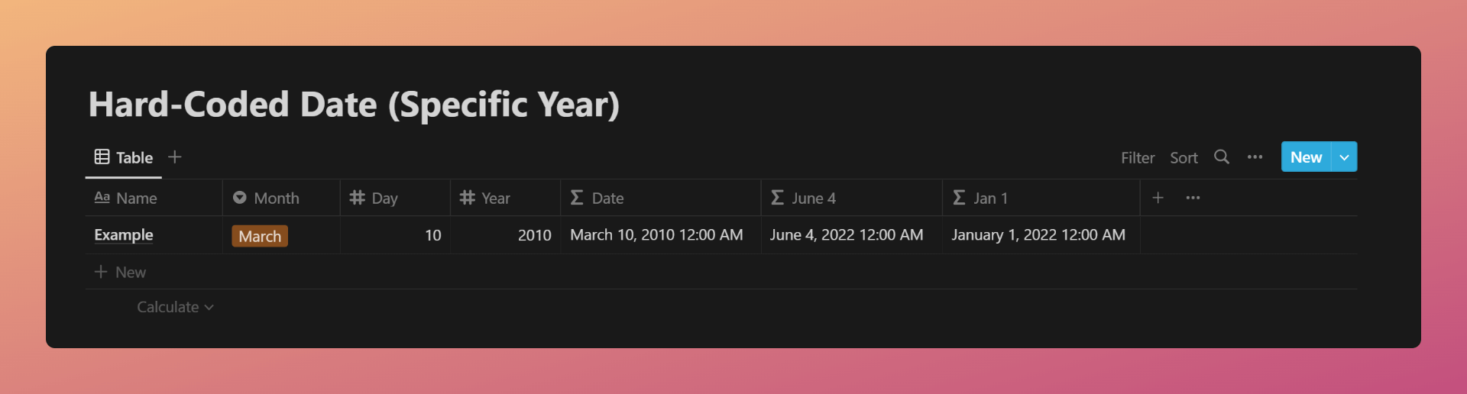Screen dimensions: 1467x394
Task: Expand the New button dropdown arrow
Action: tap(1344, 157)
